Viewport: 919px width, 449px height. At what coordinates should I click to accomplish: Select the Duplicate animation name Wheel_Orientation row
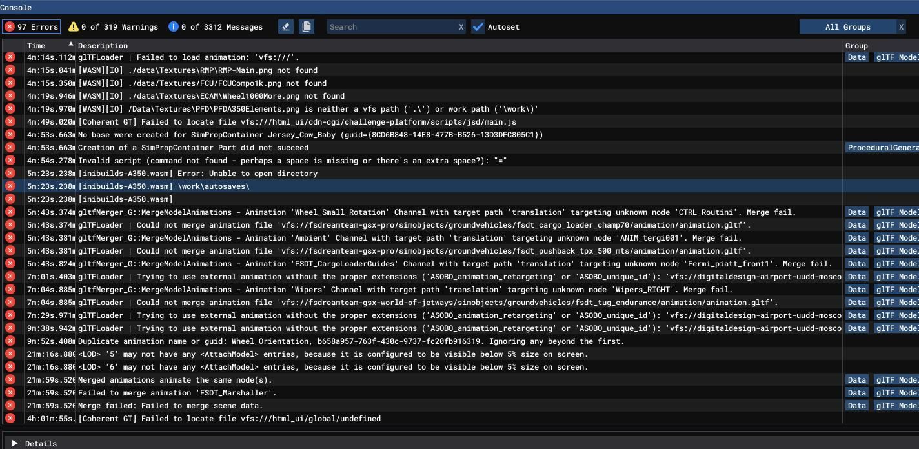coord(350,341)
